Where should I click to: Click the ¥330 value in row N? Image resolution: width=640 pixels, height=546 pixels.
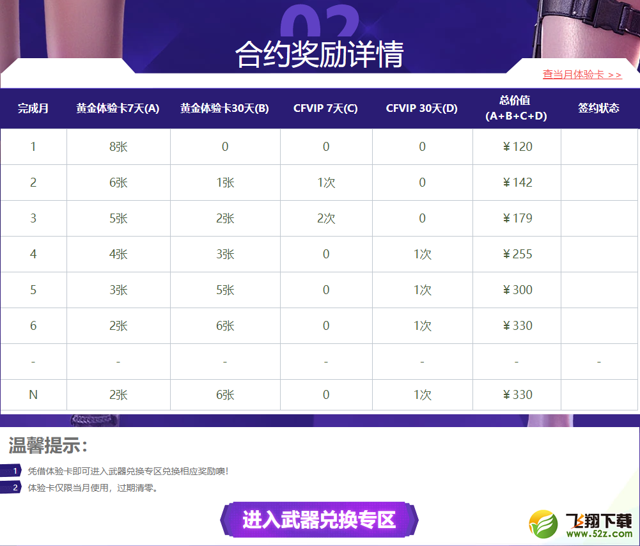tap(517, 394)
